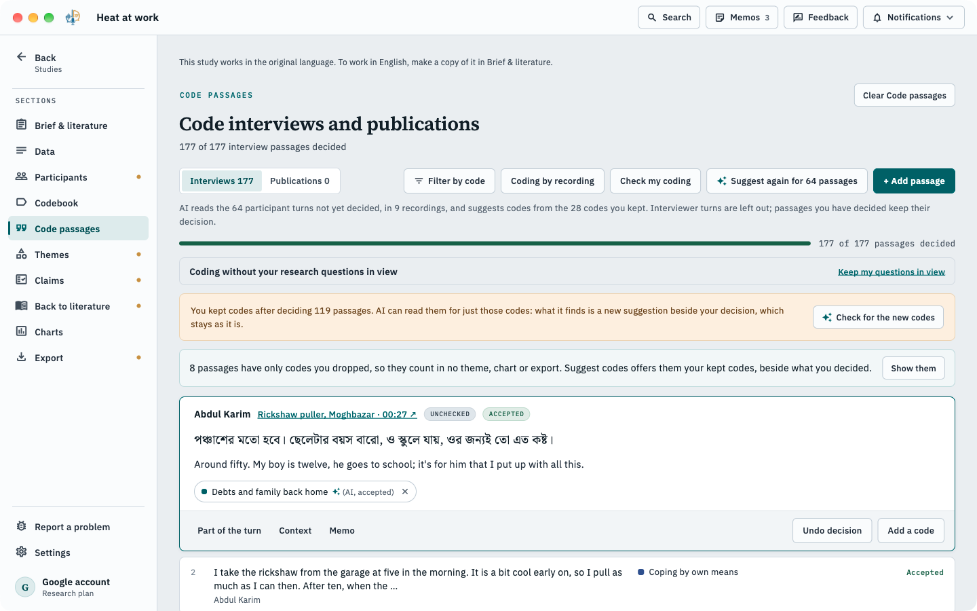Click Keep my questions in view link

892,272
